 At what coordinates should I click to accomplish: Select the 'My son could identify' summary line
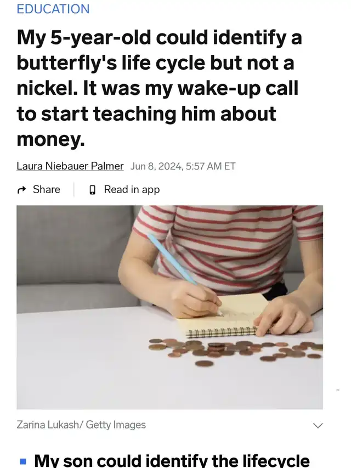(x=172, y=460)
